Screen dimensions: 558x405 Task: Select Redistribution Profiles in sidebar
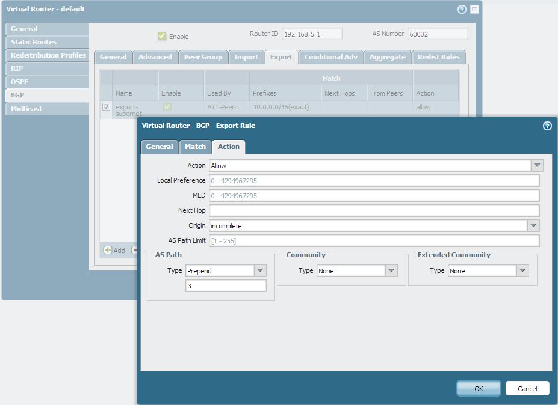[x=48, y=55]
